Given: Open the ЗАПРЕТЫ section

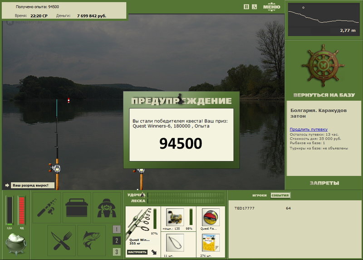Looking at the screenshot, I should point(324,183).
